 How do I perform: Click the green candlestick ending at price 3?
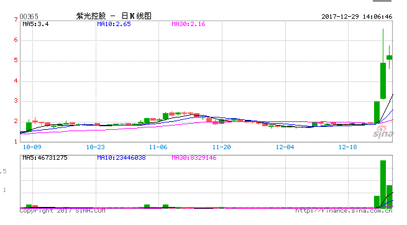[x=377, y=112]
